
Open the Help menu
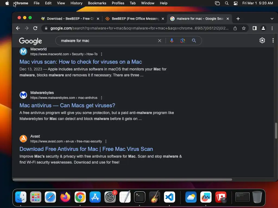point(163,3)
